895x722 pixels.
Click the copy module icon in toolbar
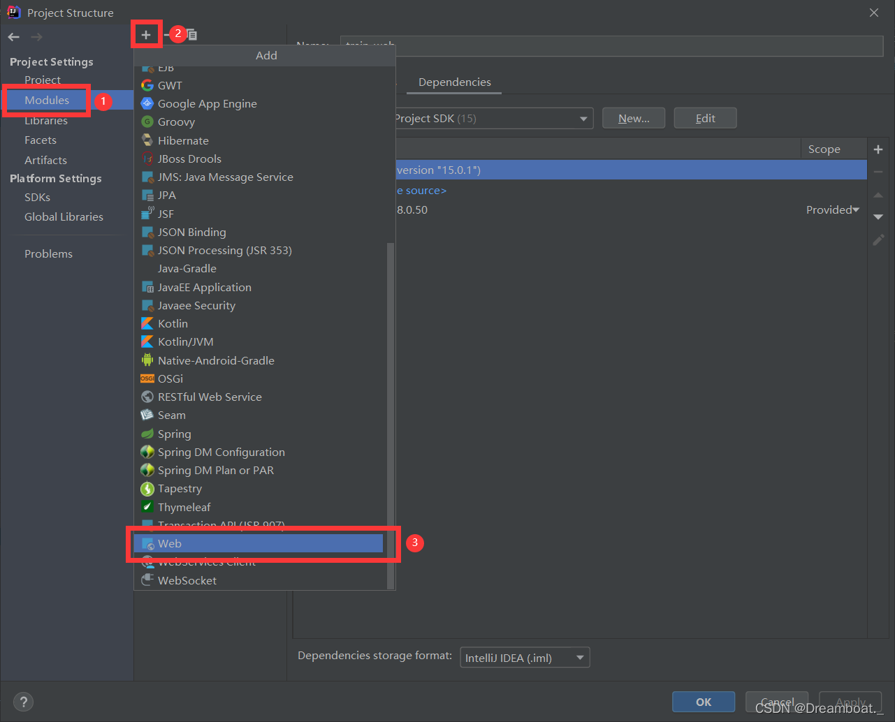(191, 35)
